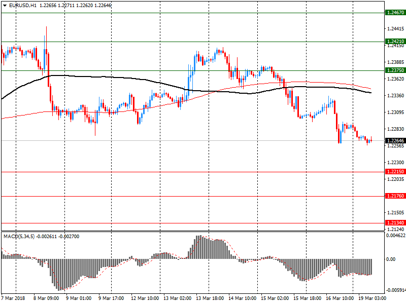406x304 pixels.
Task: Select the 15 Mar 02:00 time axis label
Action: click(274, 298)
